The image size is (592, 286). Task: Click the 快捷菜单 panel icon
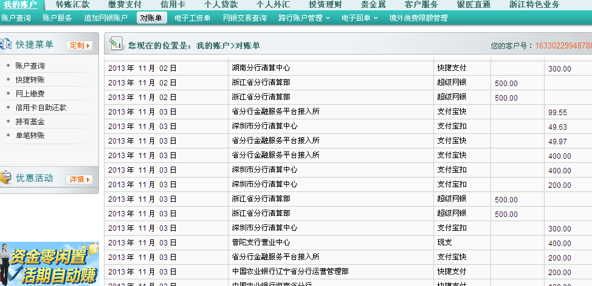(x=6, y=44)
